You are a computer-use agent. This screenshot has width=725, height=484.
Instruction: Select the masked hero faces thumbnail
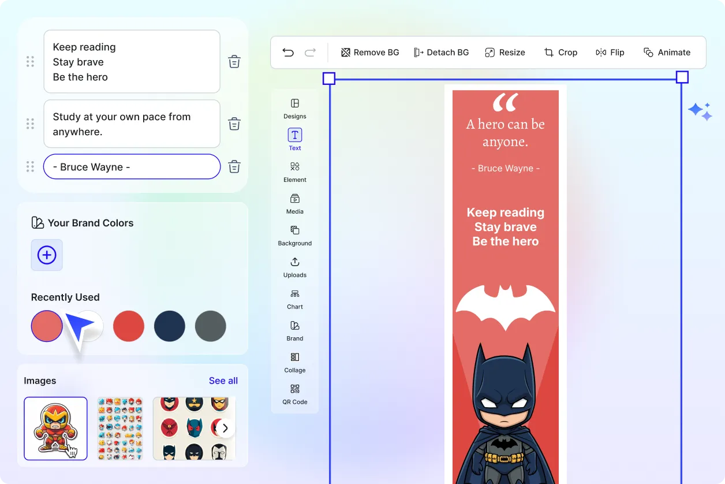coord(194,429)
